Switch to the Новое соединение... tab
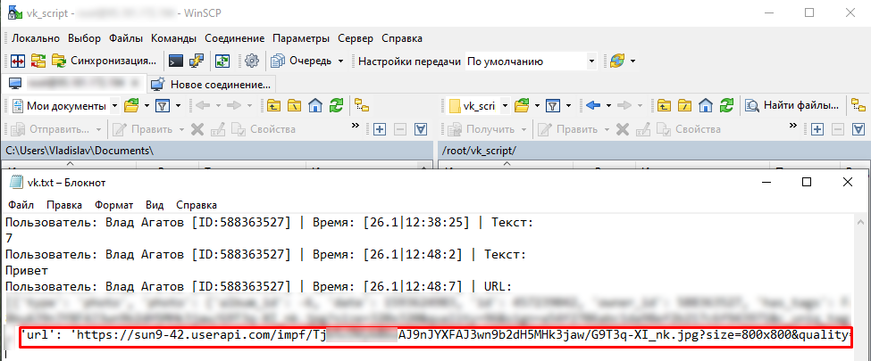 pos(211,85)
